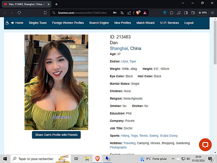Click the Job Title Doctor text
Image resolution: width=217 pixels, height=163 pixels.
point(121,128)
